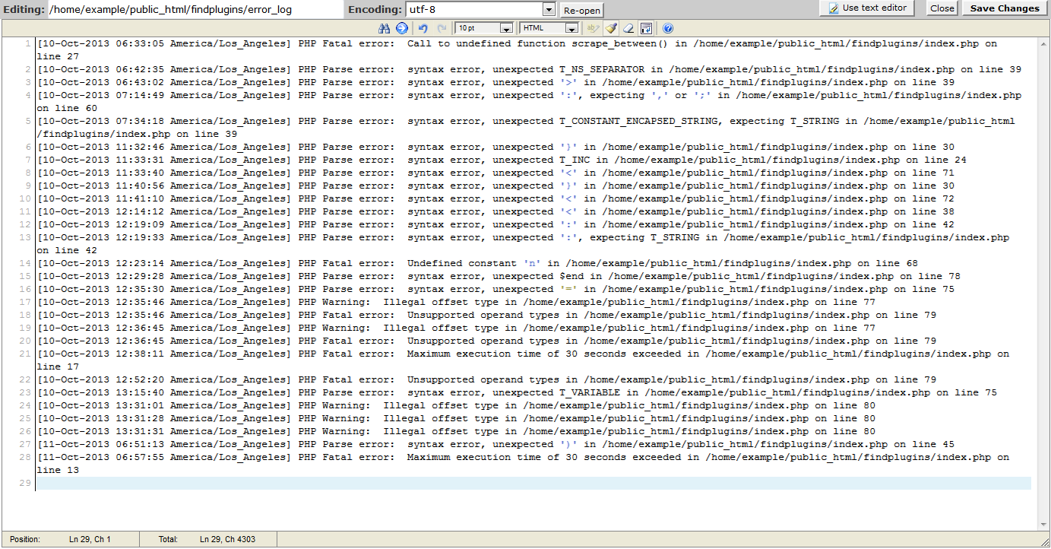Click the Re-open button
This screenshot has height=549, width=1051.
pyautogui.click(x=581, y=10)
